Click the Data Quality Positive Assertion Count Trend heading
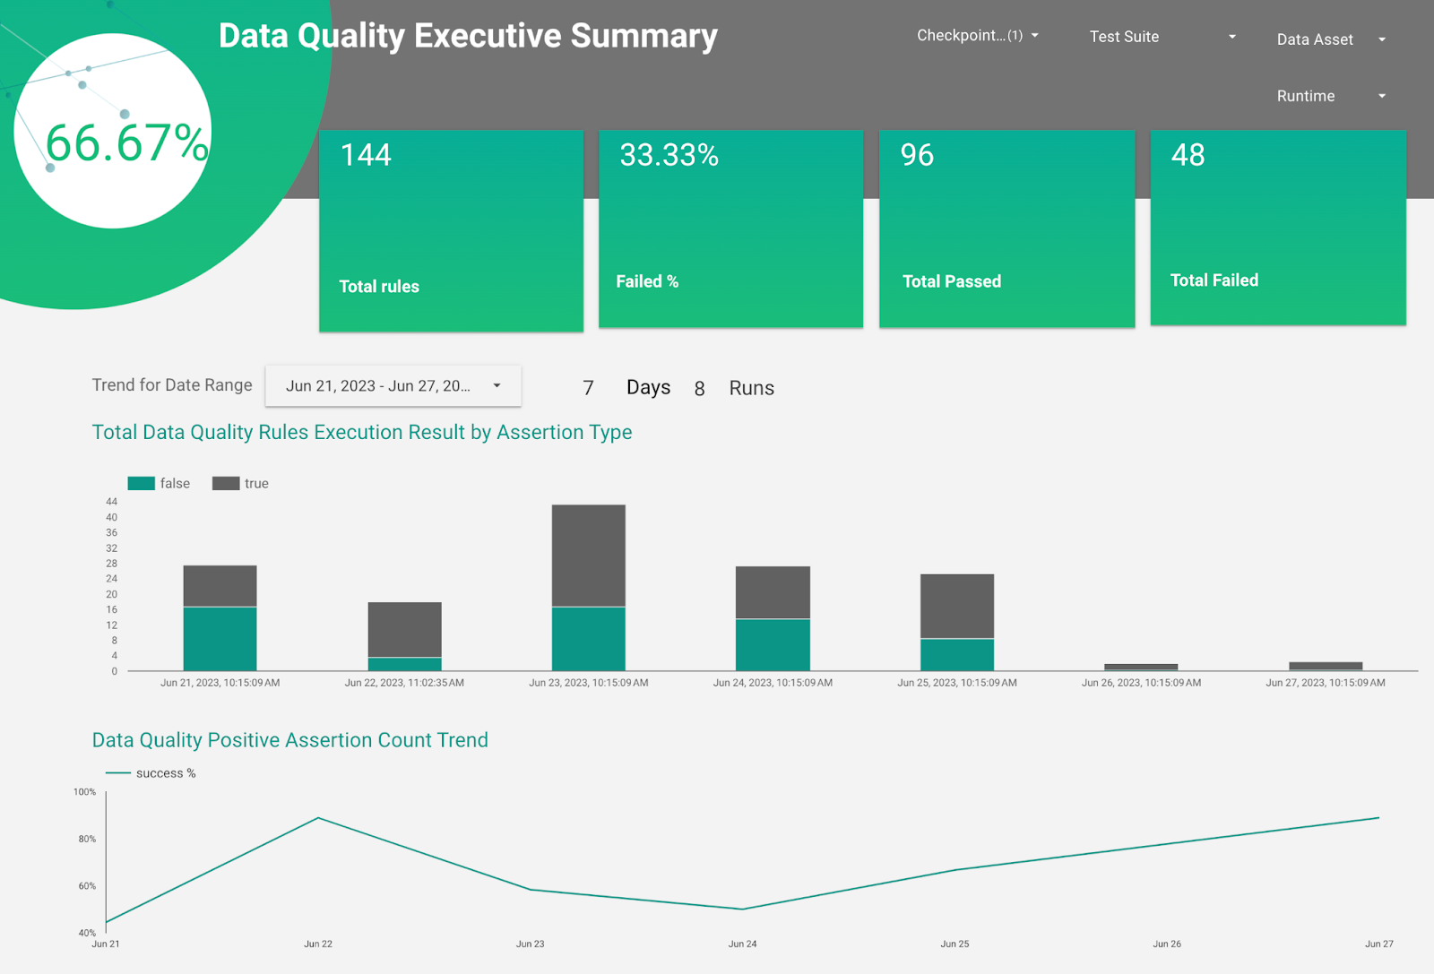1434x974 pixels. click(290, 740)
